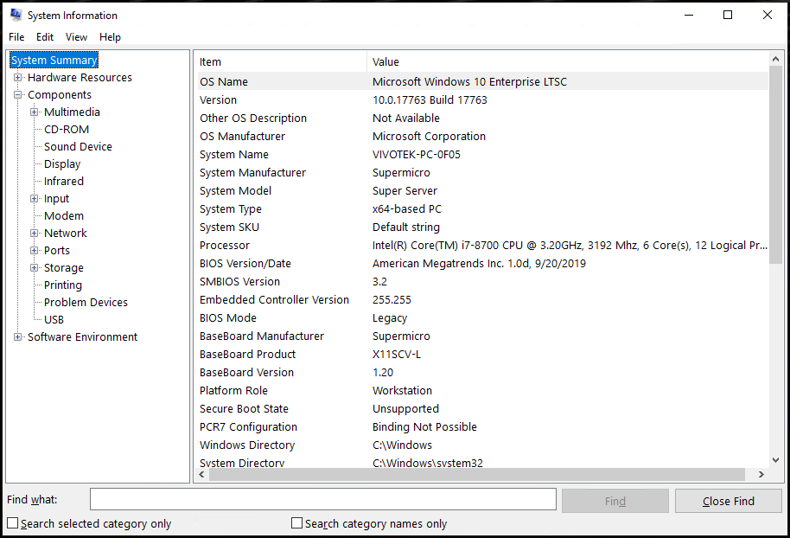
Task: Open the File menu
Action: 16,37
